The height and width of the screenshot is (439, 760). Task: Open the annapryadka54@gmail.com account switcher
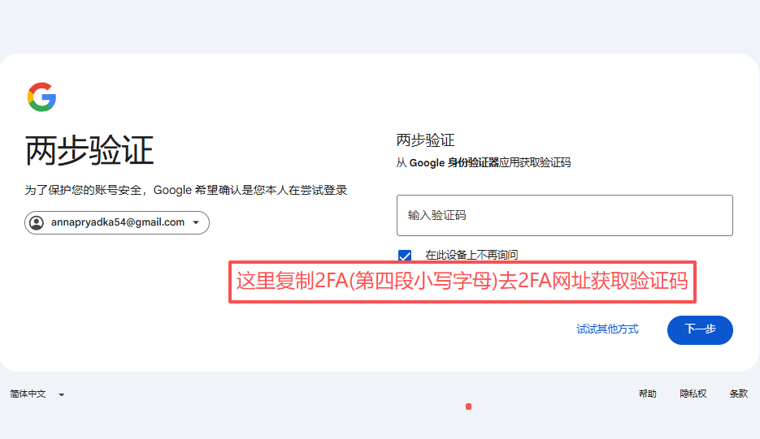pyautogui.click(x=117, y=222)
